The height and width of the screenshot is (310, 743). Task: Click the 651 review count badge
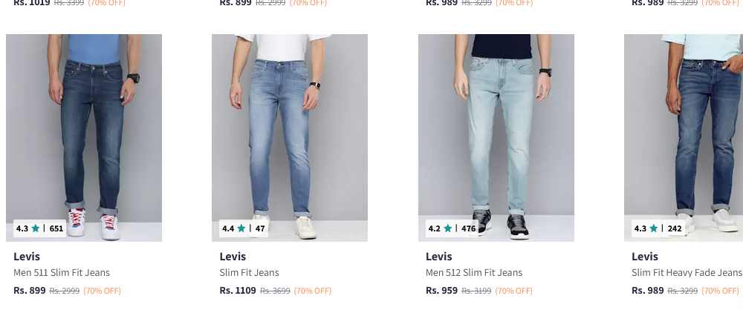click(56, 228)
